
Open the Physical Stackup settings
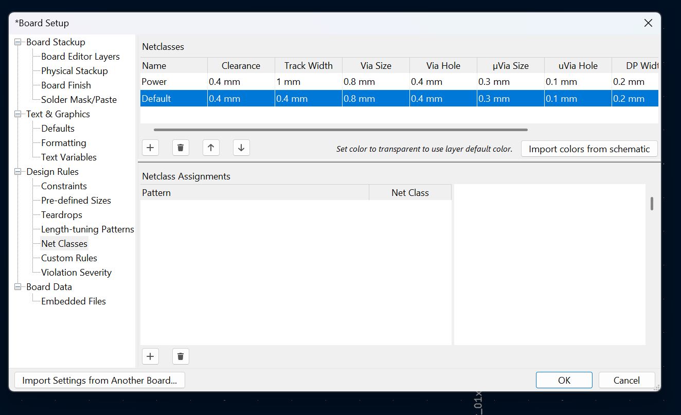coord(74,70)
